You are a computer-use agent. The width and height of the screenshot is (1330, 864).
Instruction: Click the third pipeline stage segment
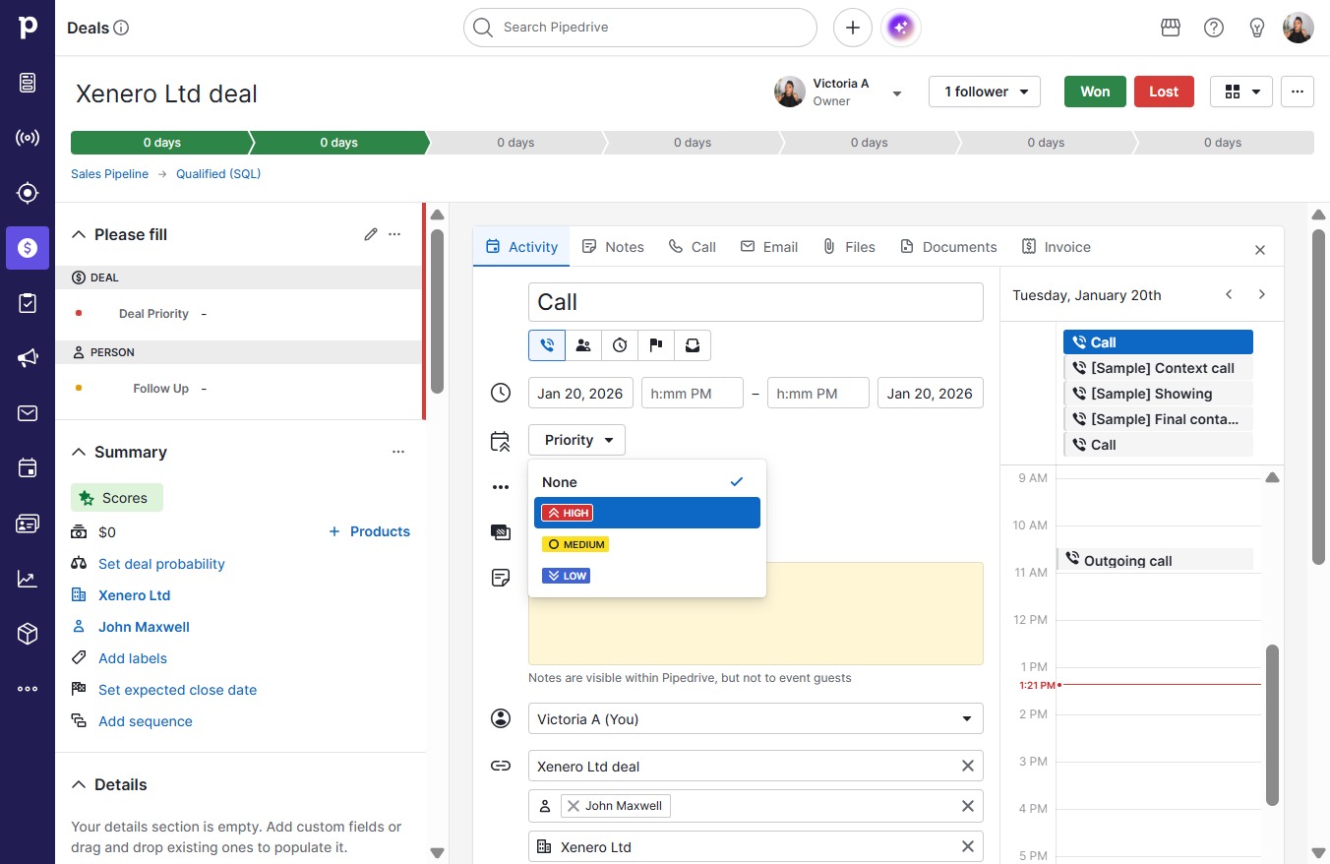tap(515, 143)
